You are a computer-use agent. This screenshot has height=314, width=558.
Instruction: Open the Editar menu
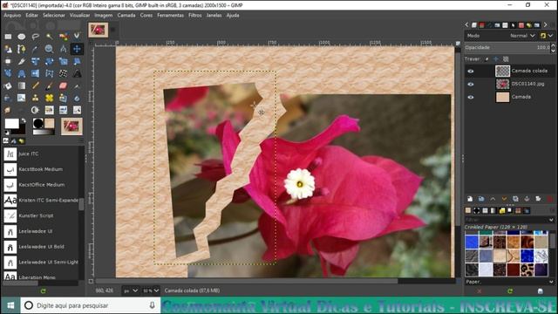tap(31, 16)
